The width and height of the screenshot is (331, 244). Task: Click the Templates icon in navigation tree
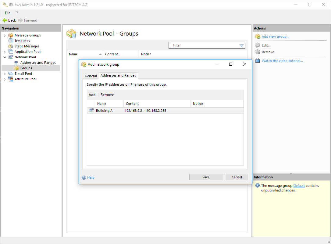[x=11, y=41]
